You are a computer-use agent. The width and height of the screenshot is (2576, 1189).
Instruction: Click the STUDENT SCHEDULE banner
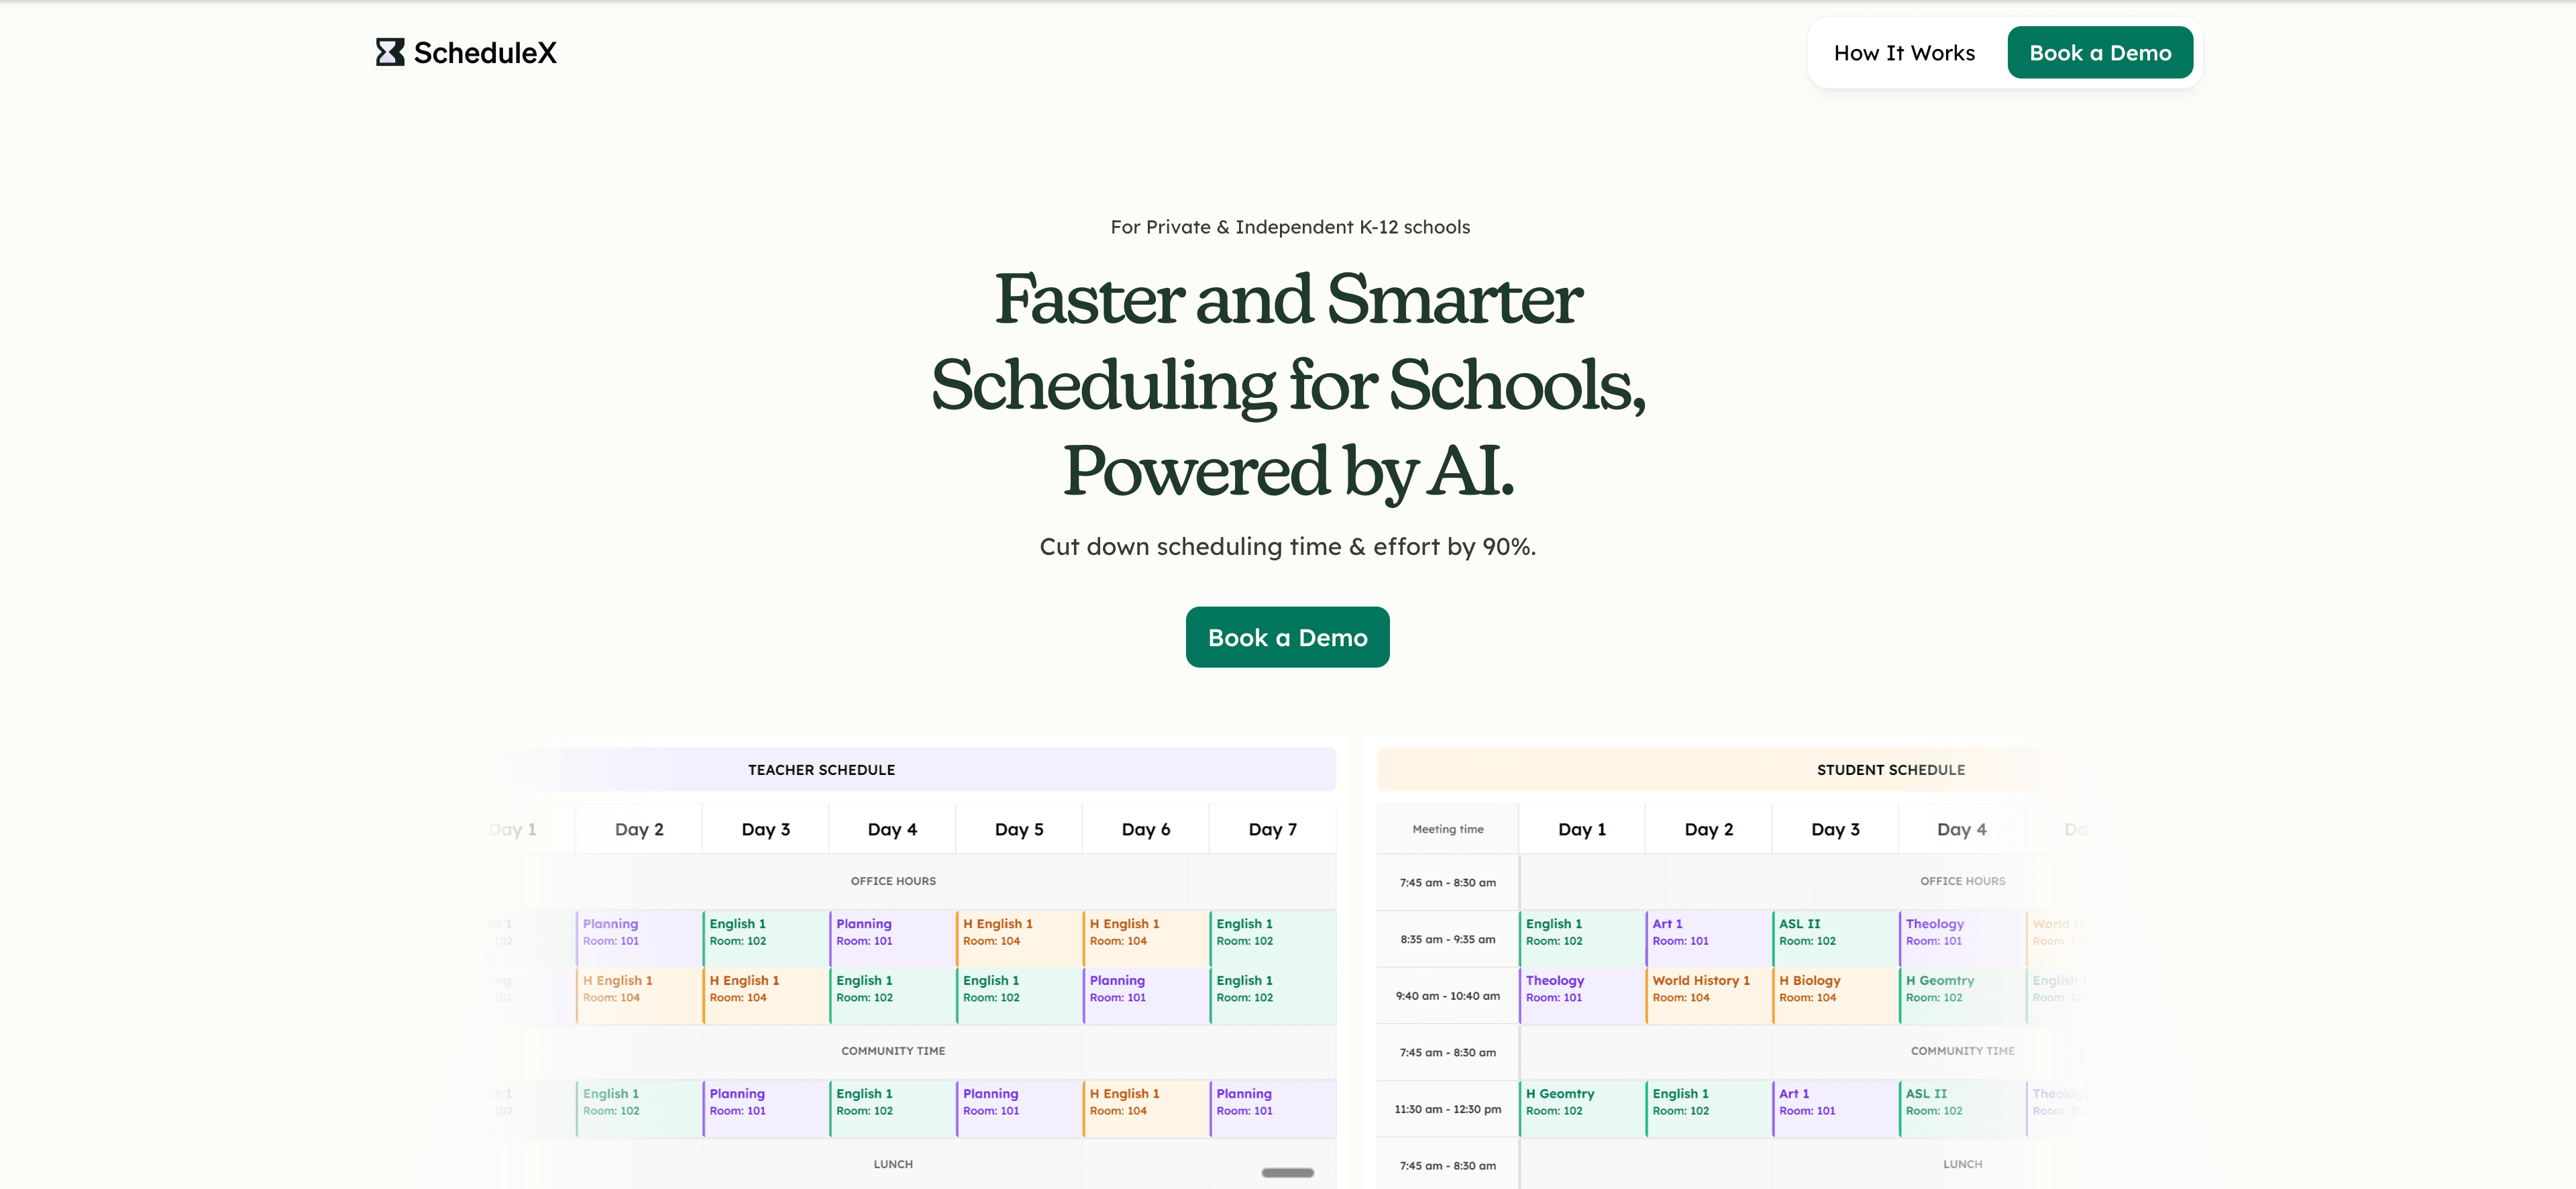pyautogui.click(x=1891, y=770)
